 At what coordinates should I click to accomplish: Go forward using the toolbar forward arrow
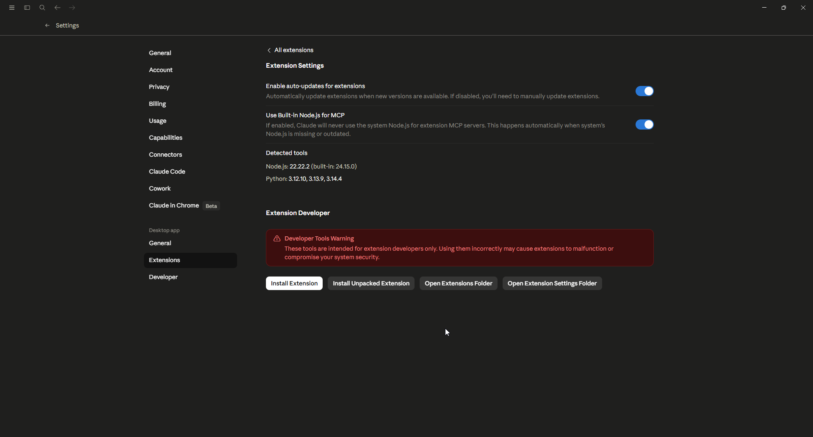pos(72,8)
